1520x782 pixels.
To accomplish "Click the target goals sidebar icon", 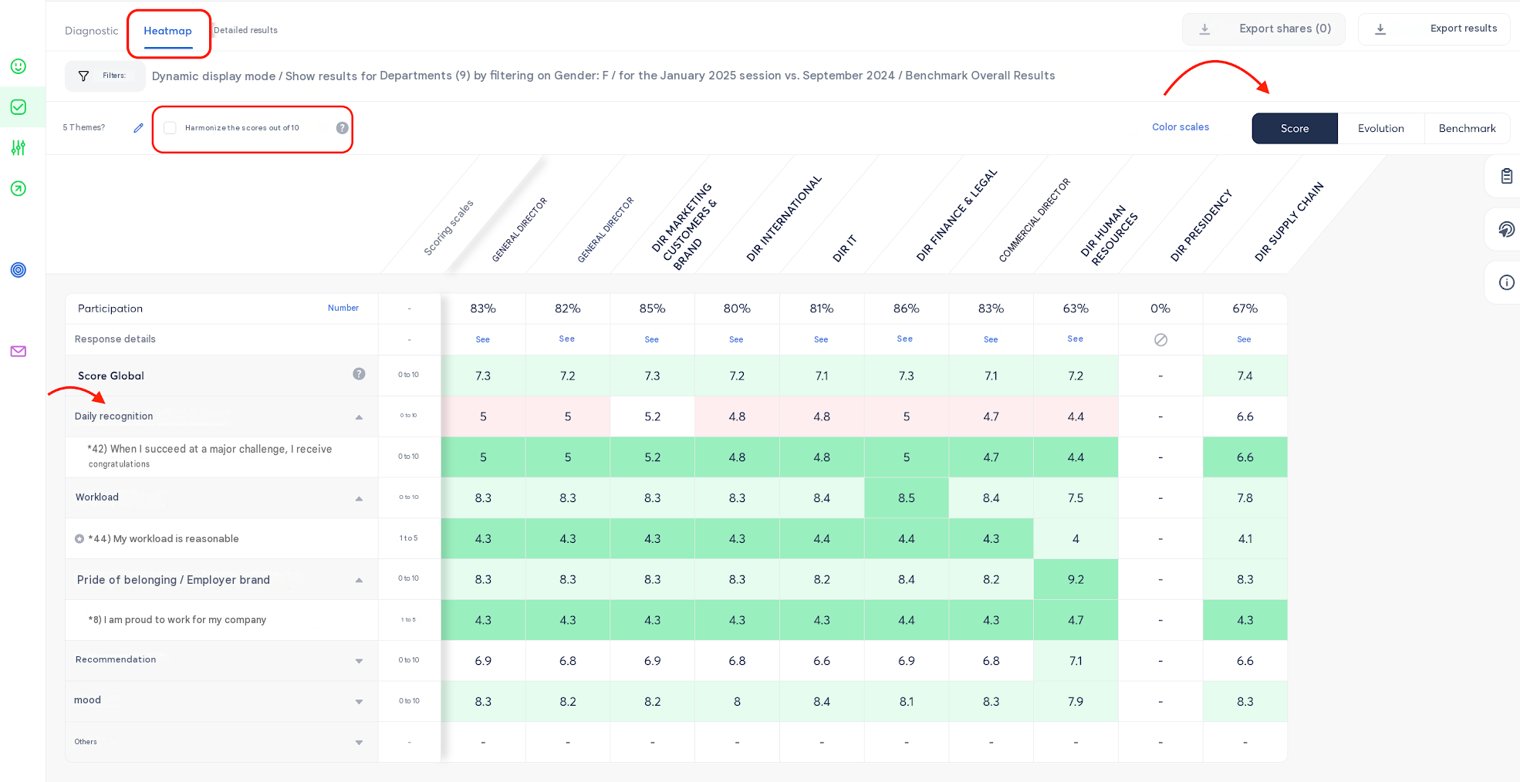I will tap(19, 270).
